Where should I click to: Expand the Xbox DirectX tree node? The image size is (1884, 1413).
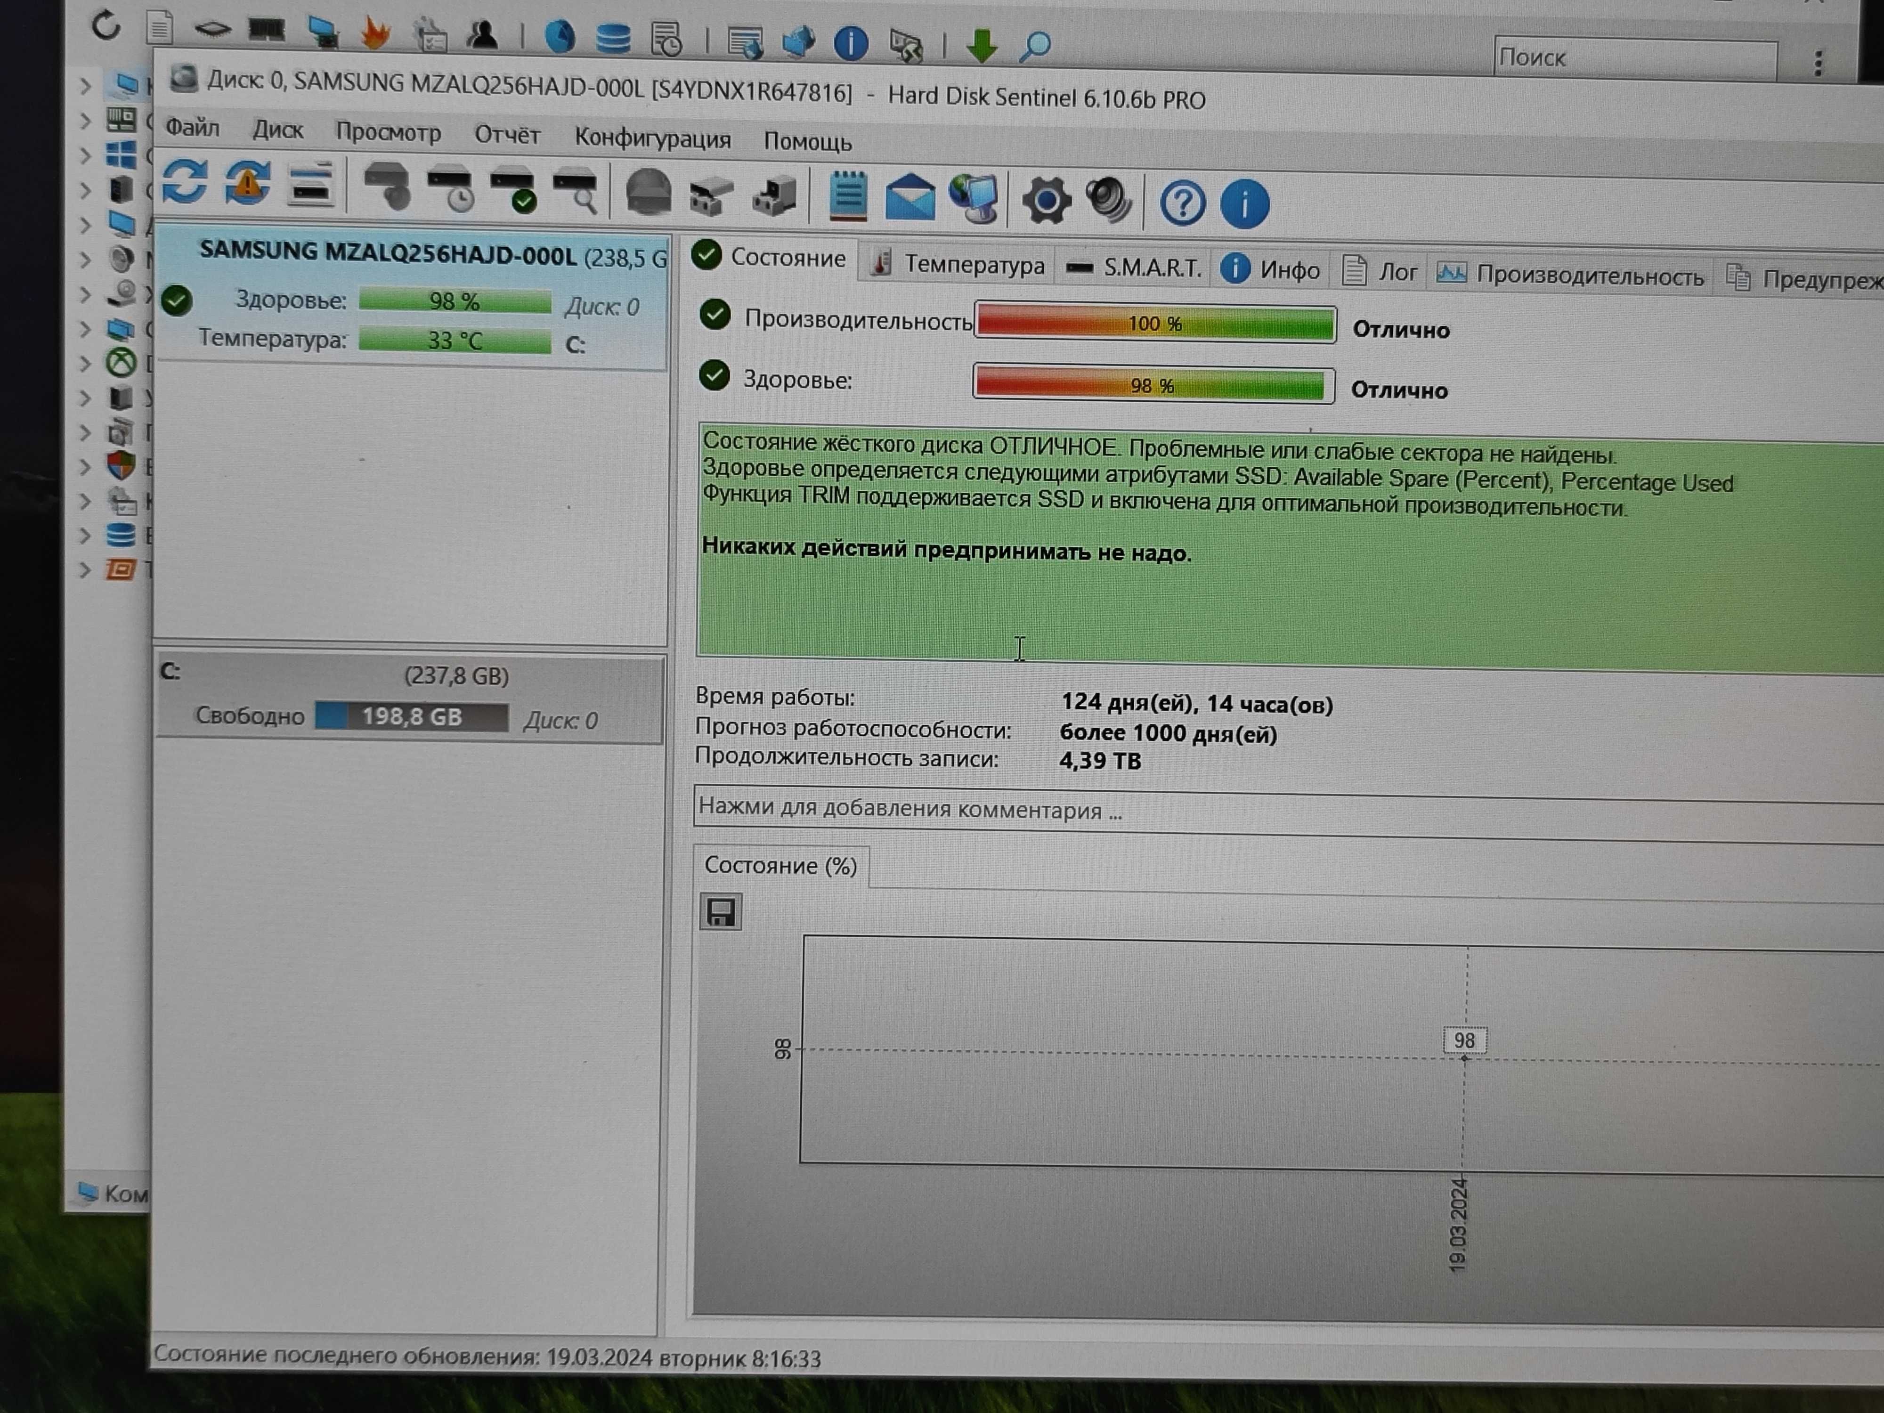pos(85,363)
